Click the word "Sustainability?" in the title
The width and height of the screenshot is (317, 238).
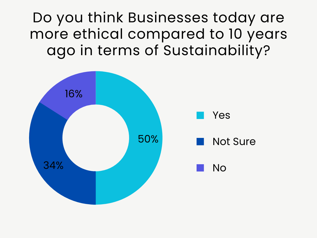216,51
